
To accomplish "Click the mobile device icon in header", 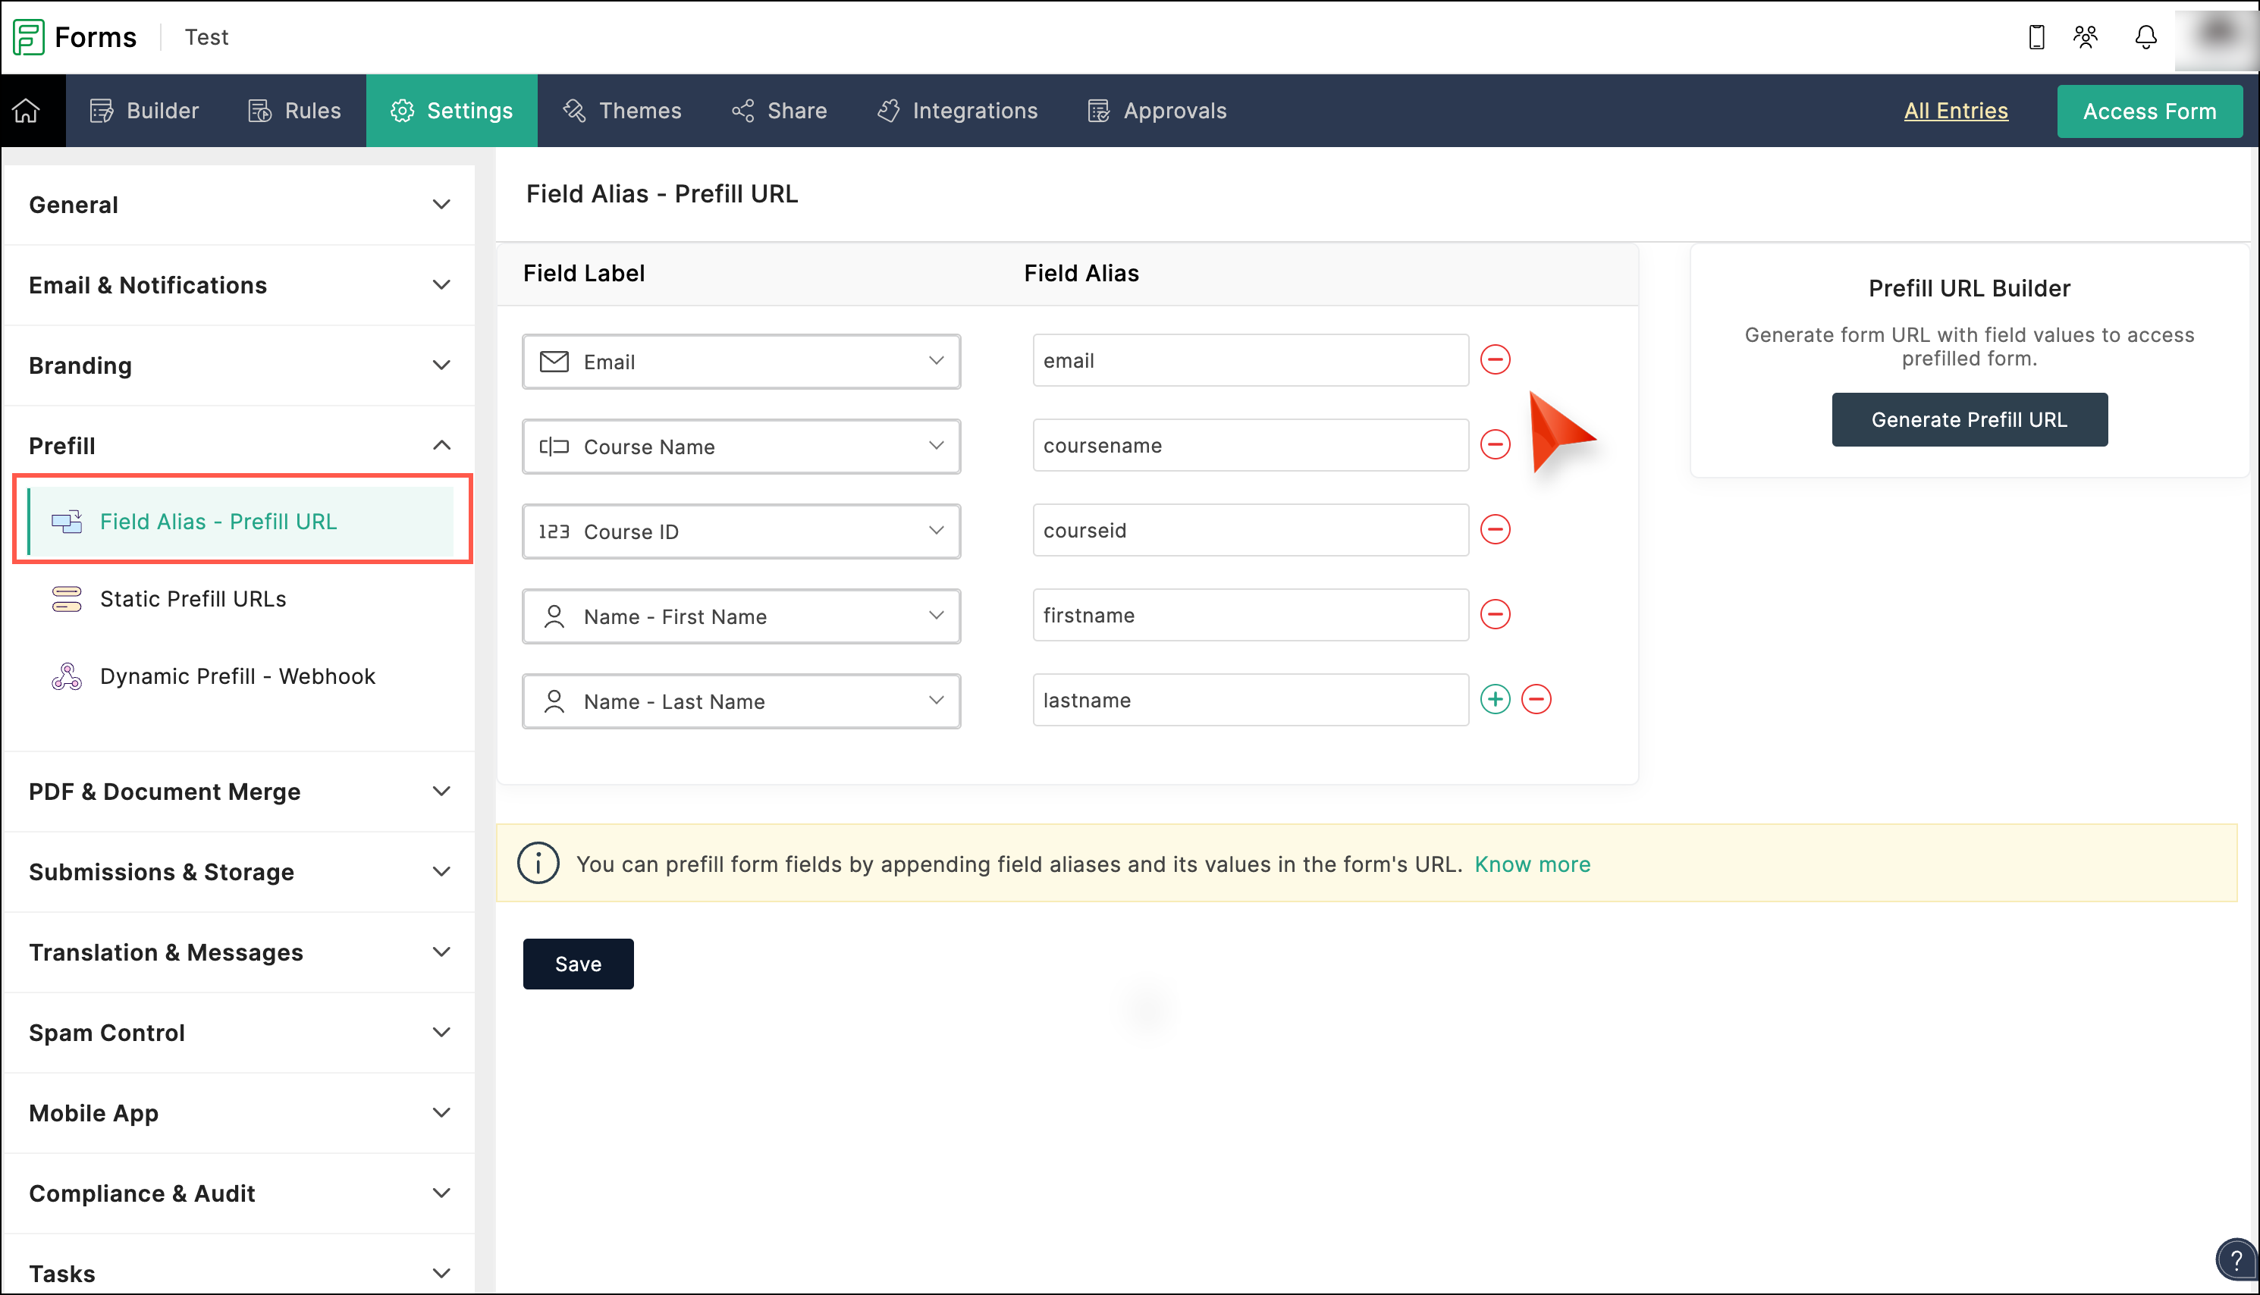I will [x=2036, y=37].
